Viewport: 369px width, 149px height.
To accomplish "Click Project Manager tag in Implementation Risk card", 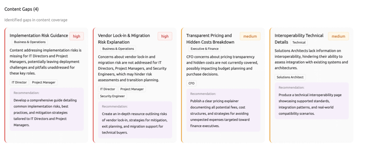I will (x=44, y=82).
